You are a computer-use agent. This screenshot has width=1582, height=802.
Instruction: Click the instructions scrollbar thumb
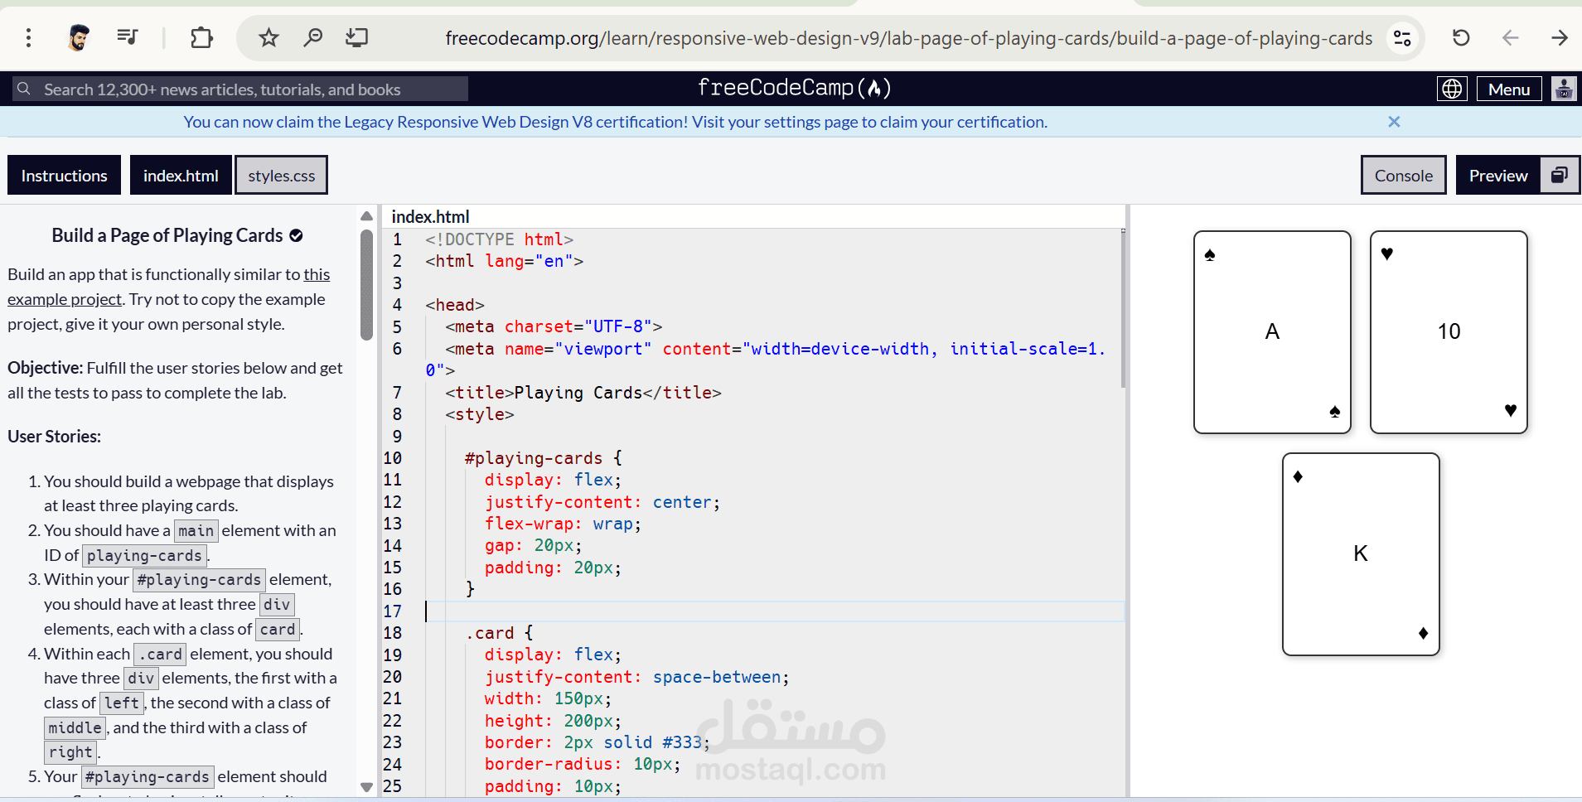coord(366,285)
